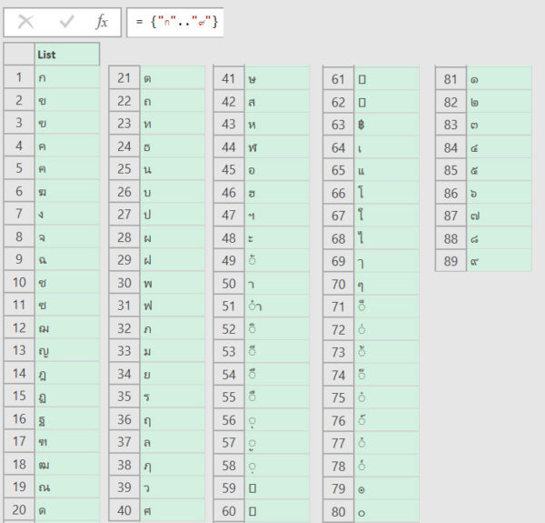Open the fx insert function icon
The width and height of the screenshot is (545, 523).
click(102, 22)
